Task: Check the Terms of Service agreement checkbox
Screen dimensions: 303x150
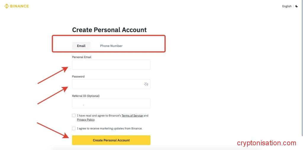Action: click(x=74, y=116)
